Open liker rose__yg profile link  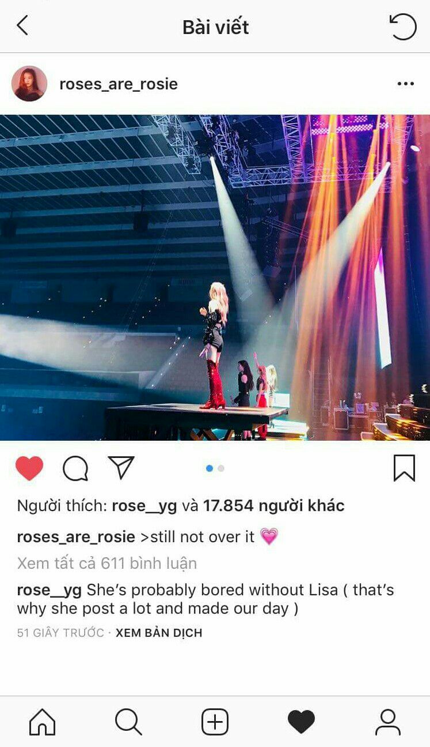tap(144, 506)
